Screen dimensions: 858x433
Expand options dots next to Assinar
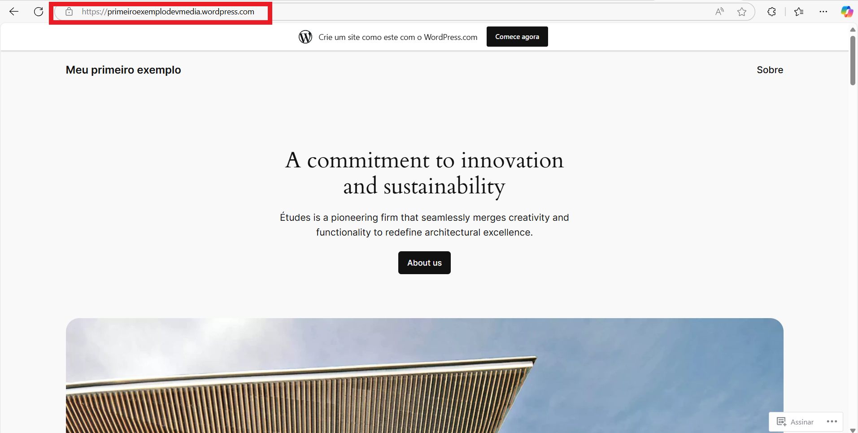(x=832, y=422)
